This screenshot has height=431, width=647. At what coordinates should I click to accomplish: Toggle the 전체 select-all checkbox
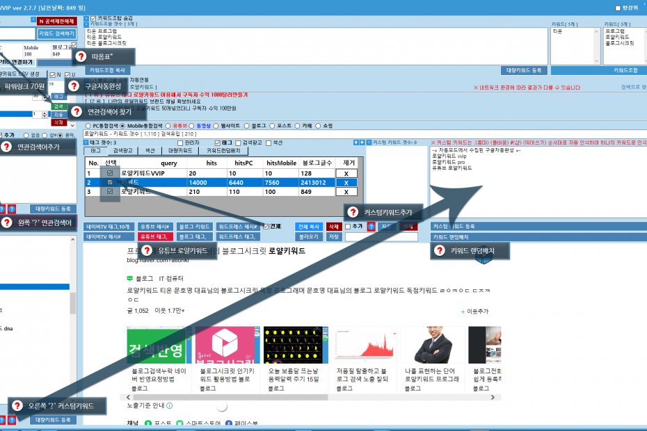point(266,227)
